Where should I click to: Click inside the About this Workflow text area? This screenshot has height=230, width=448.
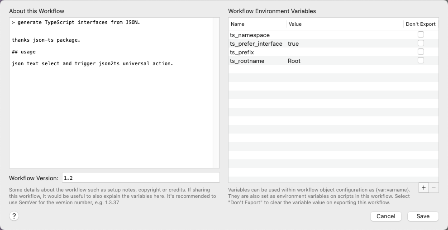tap(111, 113)
